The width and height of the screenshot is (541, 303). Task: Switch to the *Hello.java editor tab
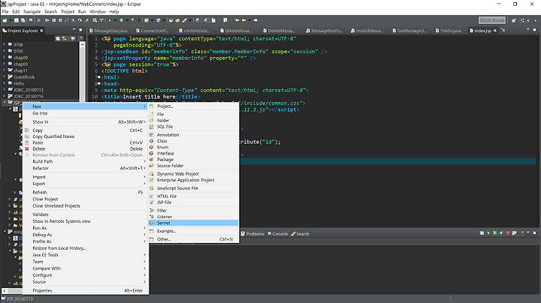pyautogui.click(x=448, y=31)
